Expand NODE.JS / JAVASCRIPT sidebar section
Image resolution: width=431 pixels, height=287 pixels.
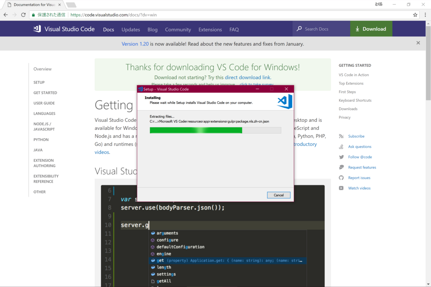click(x=44, y=126)
